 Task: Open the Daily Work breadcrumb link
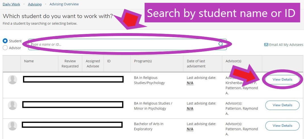tap(11, 4)
